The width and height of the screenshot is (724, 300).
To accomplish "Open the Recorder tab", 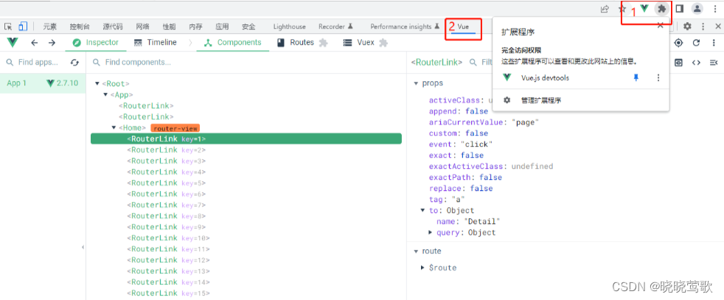I will click(335, 27).
